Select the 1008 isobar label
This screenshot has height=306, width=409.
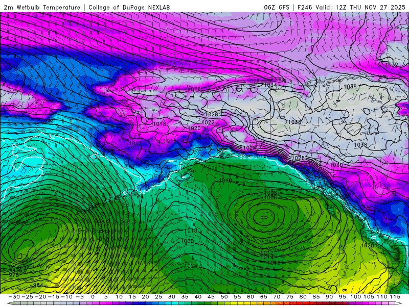270,193
